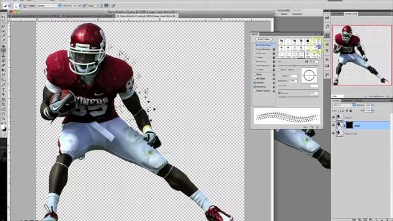
Task: Select the Horizontal Type tool
Action: (3, 89)
